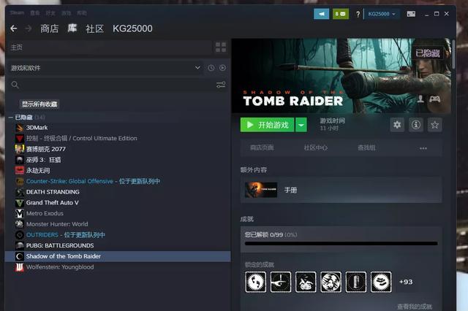Click 显示所有收藏 button

coord(39,104)
